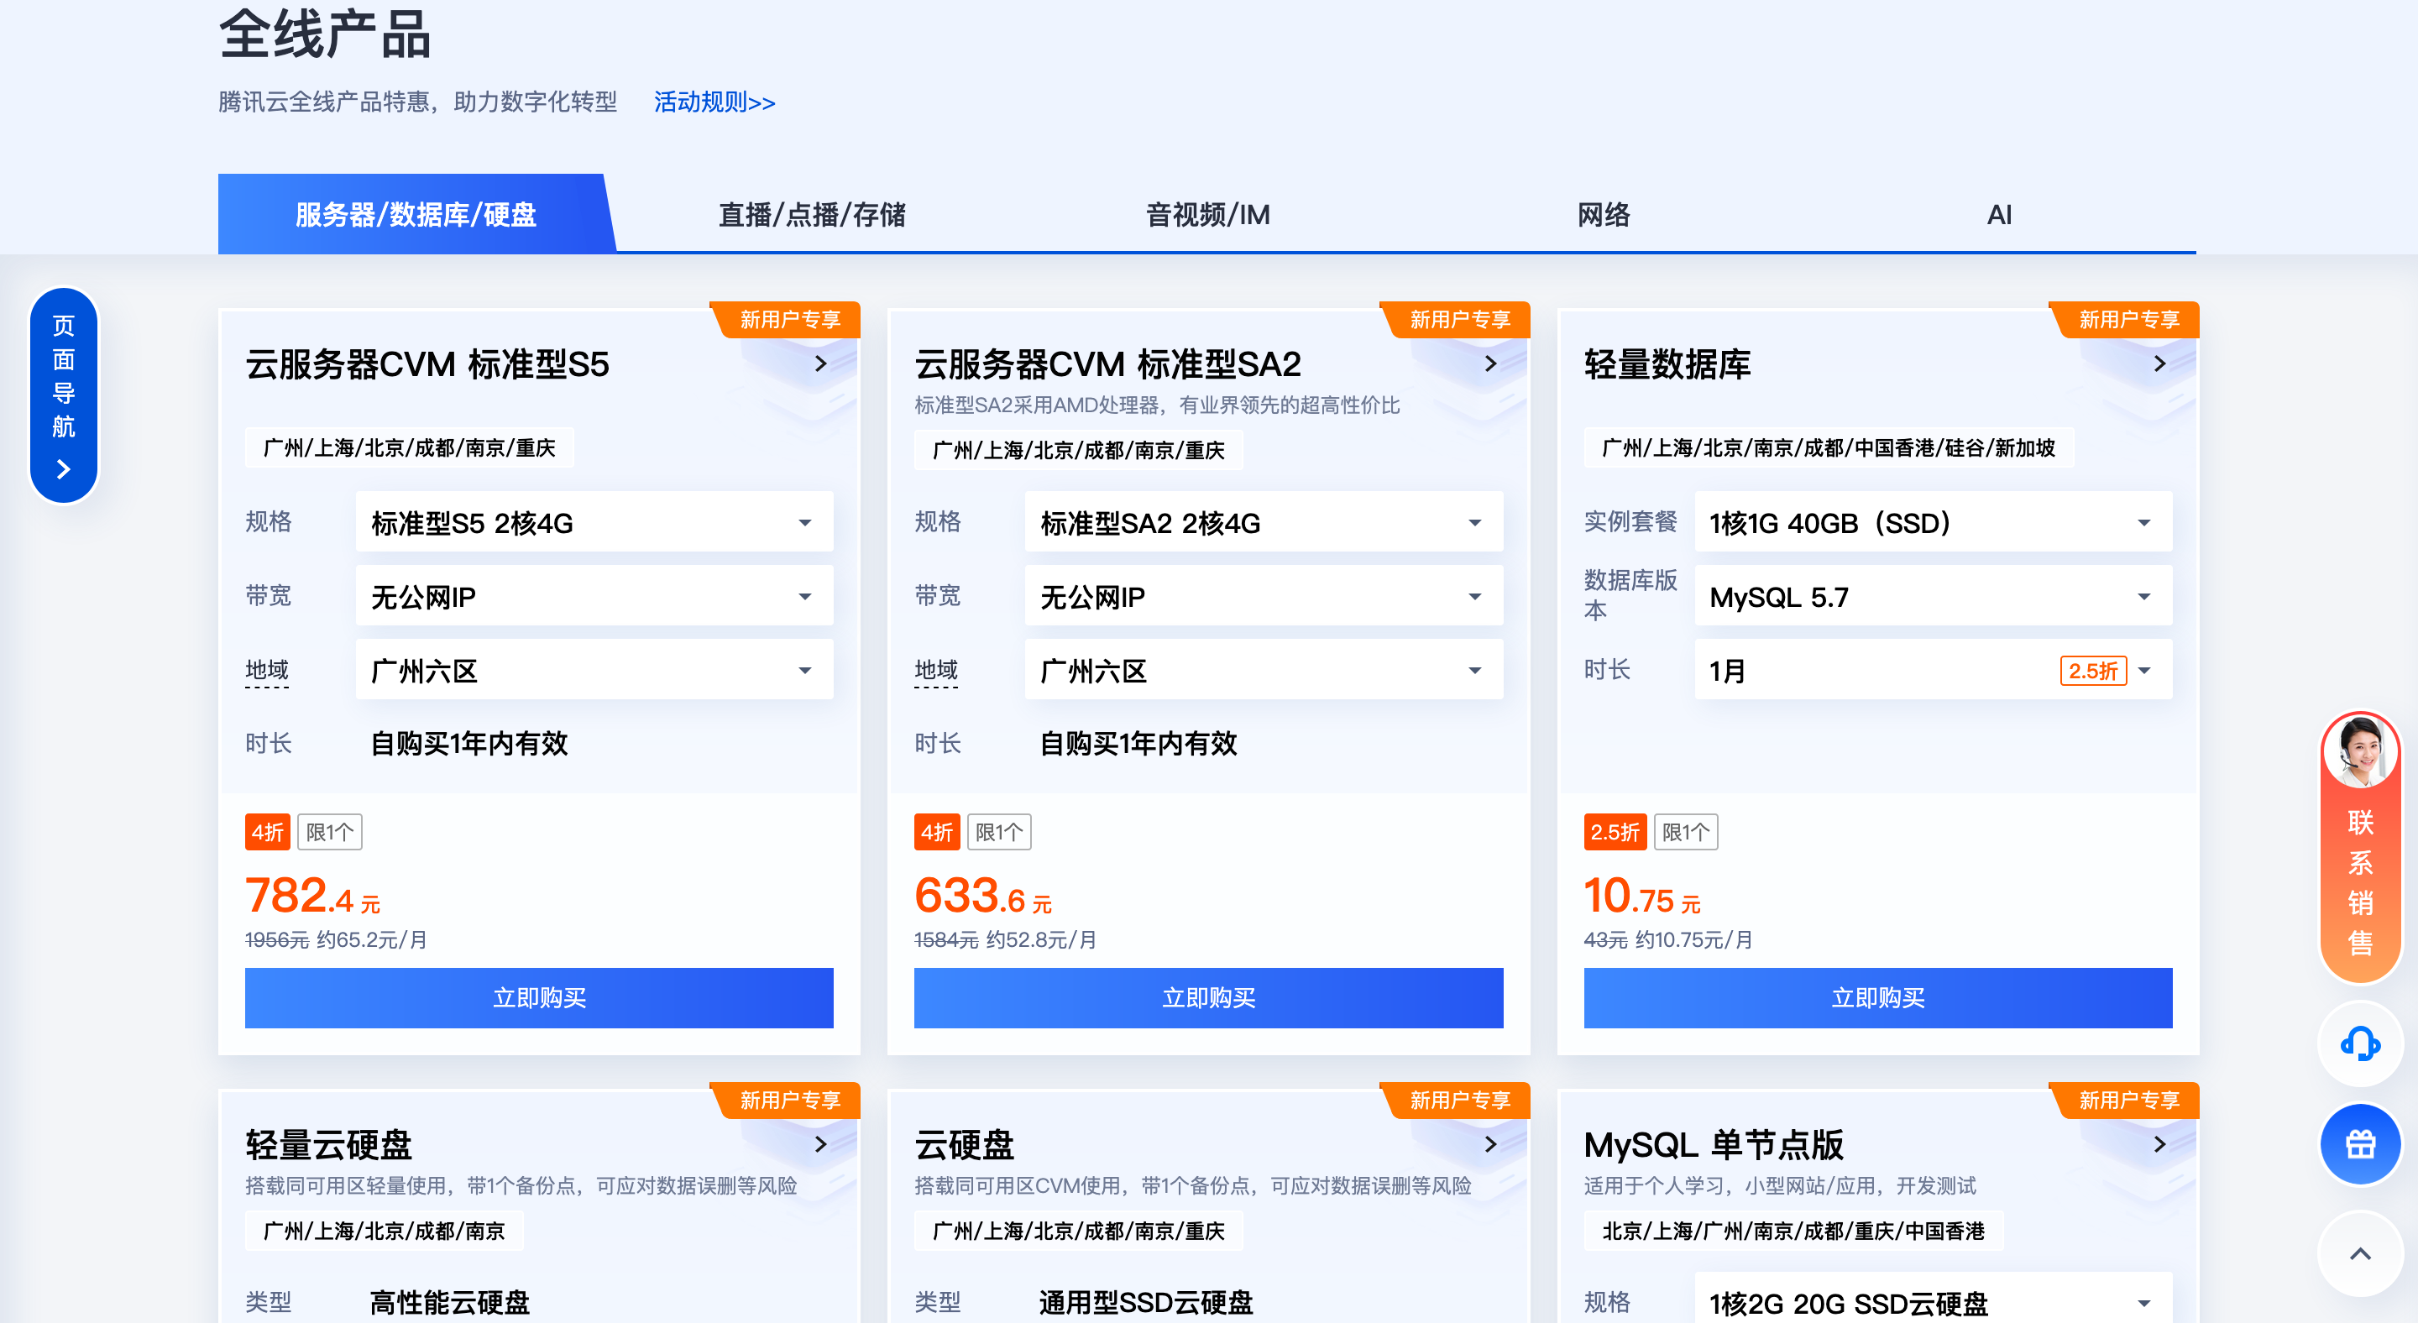This screenshot has height=1323, width=2418.
Task: Switch to the 网络 tab
Action: point(1604,214)
